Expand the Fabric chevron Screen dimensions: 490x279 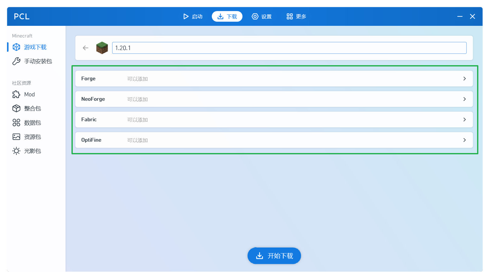point(464,120)
